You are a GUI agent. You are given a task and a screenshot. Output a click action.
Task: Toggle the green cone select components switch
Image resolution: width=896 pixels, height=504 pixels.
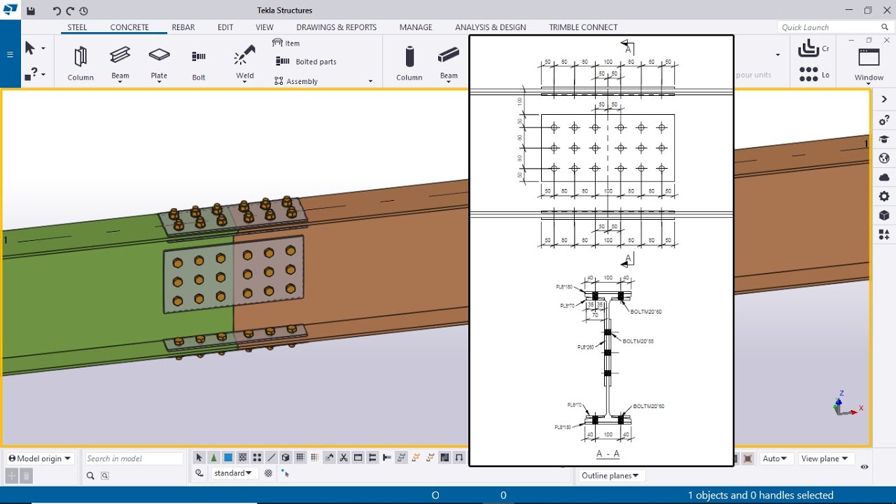point(213,458)
